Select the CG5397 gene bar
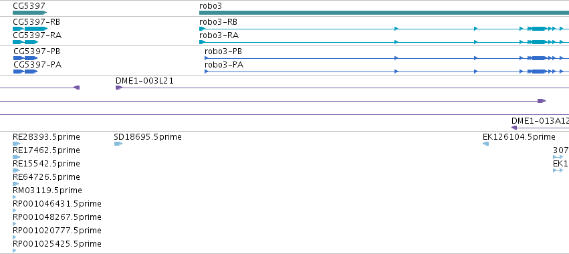This screenshot has height=254, width=569. (30, 13)
